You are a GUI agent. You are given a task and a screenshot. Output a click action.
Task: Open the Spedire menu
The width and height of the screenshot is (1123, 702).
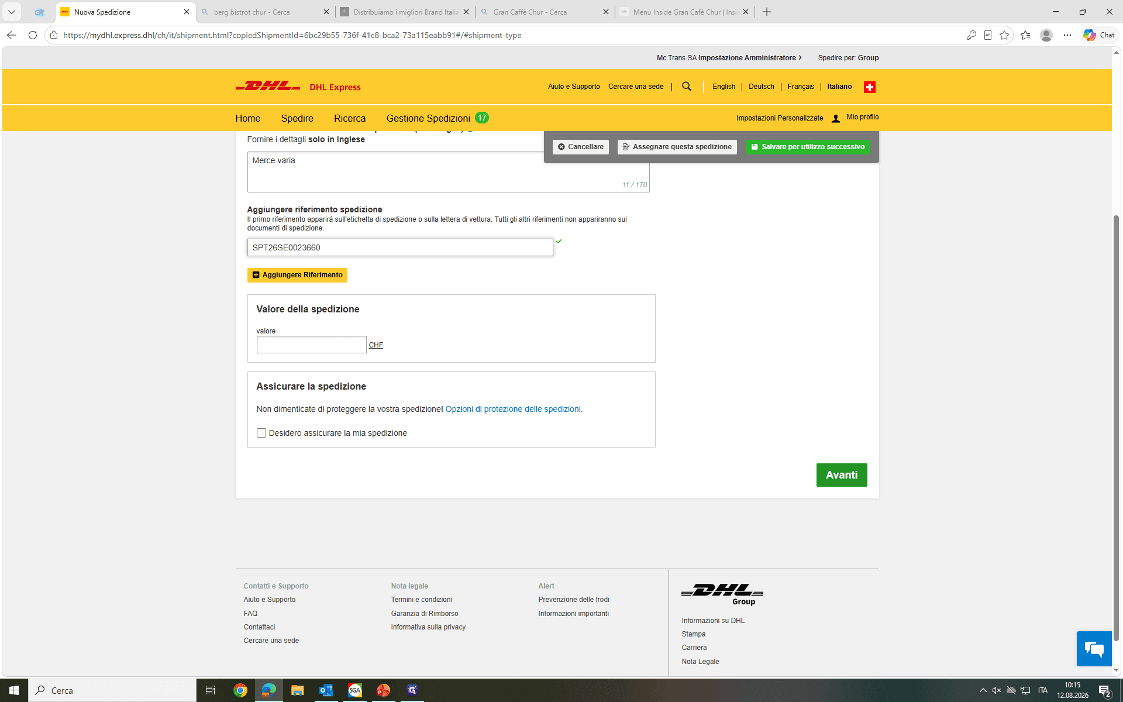coord(297,118)
